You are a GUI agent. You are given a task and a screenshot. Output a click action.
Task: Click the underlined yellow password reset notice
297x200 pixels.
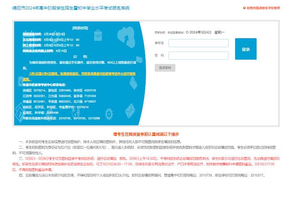coord(79,76)
